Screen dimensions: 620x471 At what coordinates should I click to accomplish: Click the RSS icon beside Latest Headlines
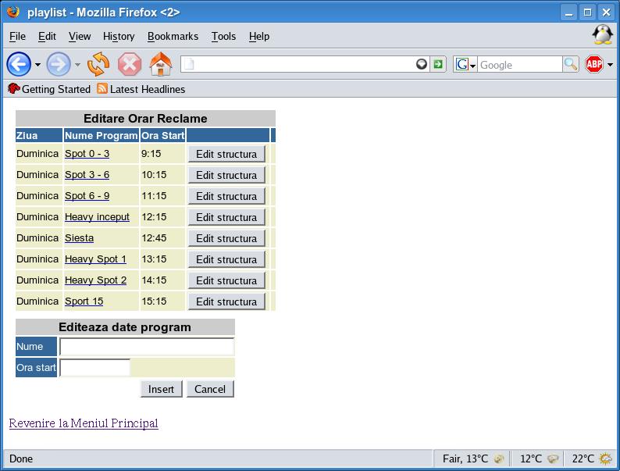102,88
